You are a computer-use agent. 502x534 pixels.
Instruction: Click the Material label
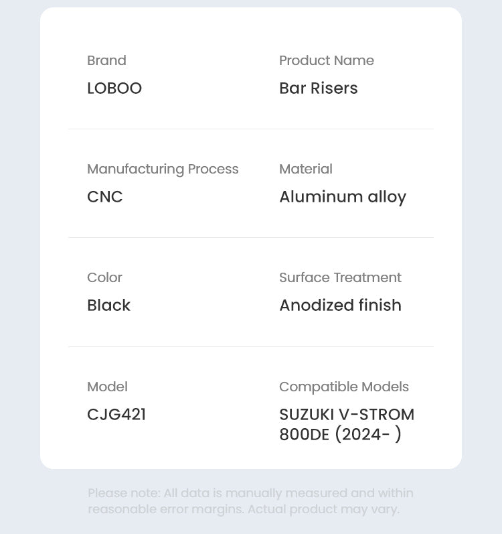click(x=306, y=169)
